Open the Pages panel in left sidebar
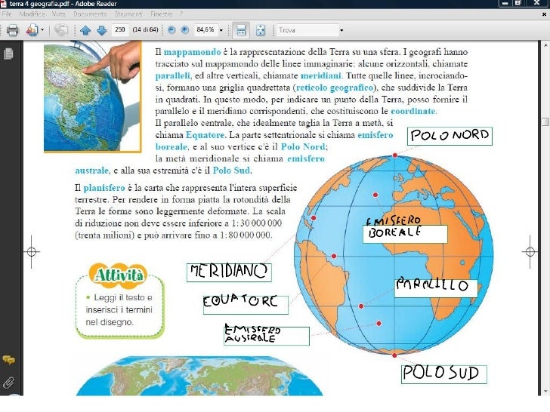Viewport: 550px width, 412px height. [9, 54]
